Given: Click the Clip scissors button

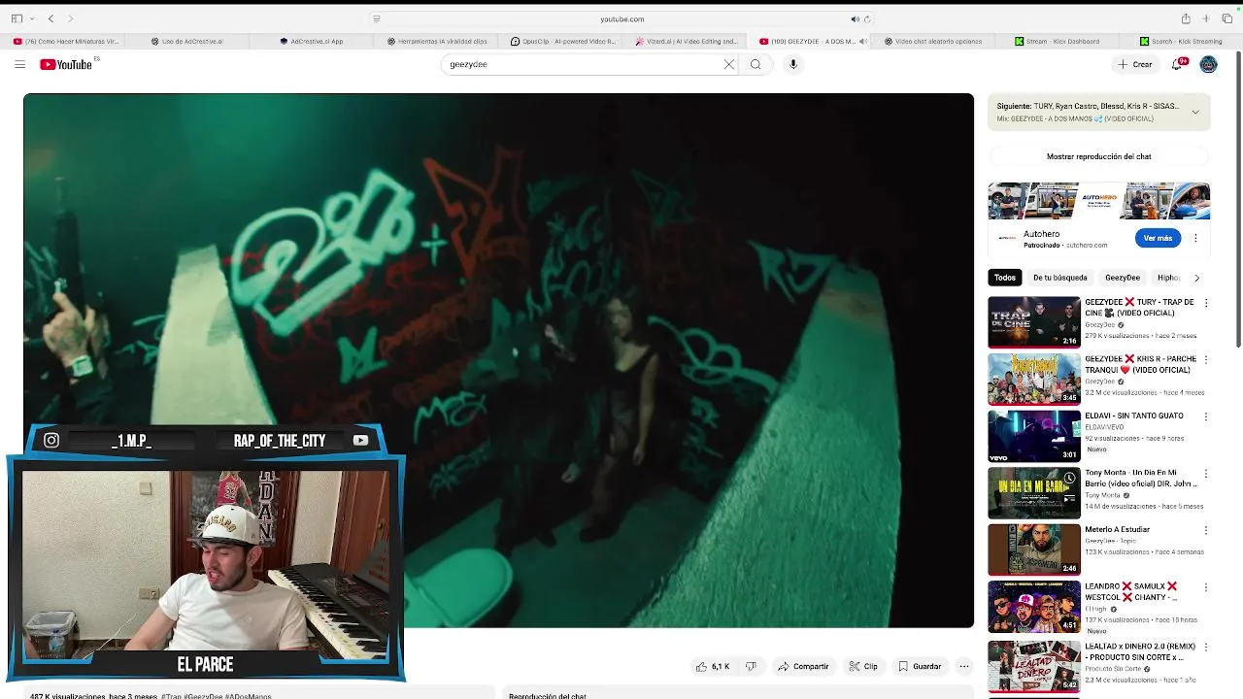Looking at the screenshot, I should pos(863,667).
